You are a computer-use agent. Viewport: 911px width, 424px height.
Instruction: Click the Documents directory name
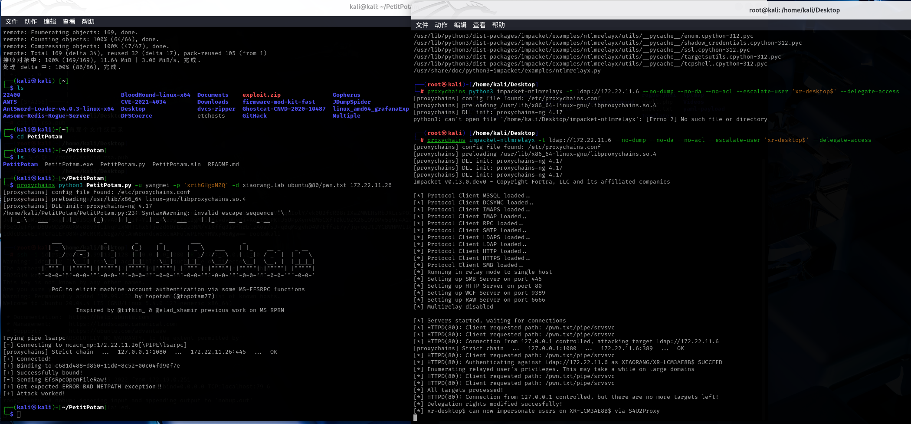pos(213,95)
